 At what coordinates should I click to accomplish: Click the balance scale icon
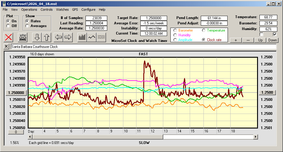[23, 37]
